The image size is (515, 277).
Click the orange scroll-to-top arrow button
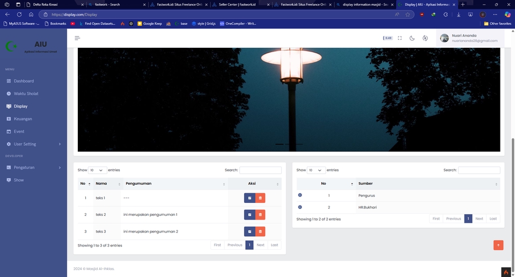(x=498, y=245)
